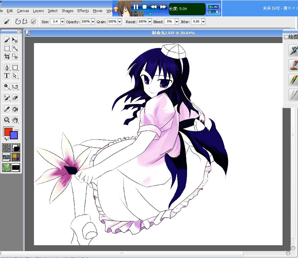Select the Dropper tool
This screenshot has height=258, width=298.
click(x=7, y=109)
